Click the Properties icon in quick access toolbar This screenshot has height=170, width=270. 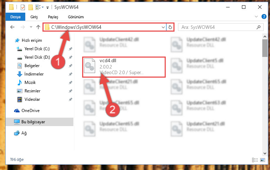point(23,7)
